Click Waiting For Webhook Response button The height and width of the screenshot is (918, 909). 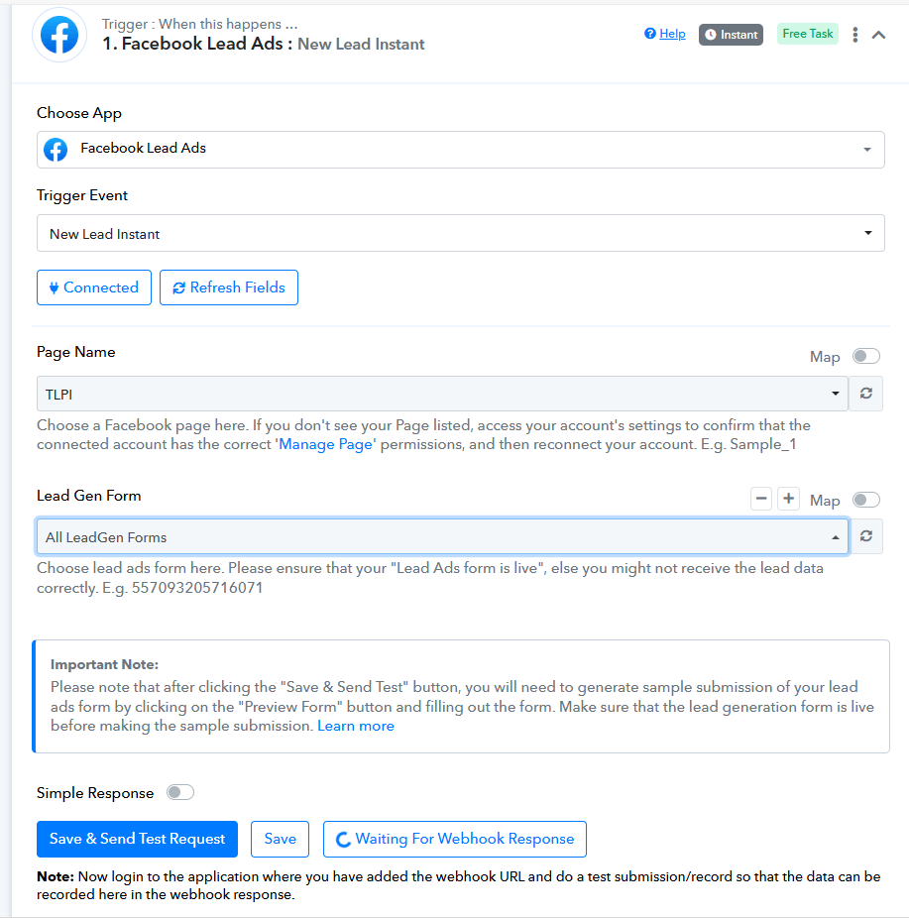point(455,839)
